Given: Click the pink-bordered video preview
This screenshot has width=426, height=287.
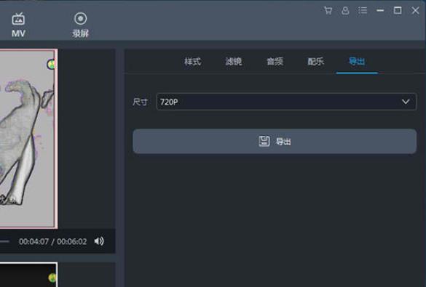Looking at the screenshot, I should coord(28,139).
